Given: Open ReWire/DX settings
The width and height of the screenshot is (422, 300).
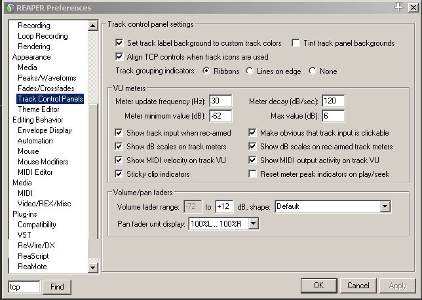Looking at the screenshot, I should coord(36,246).
